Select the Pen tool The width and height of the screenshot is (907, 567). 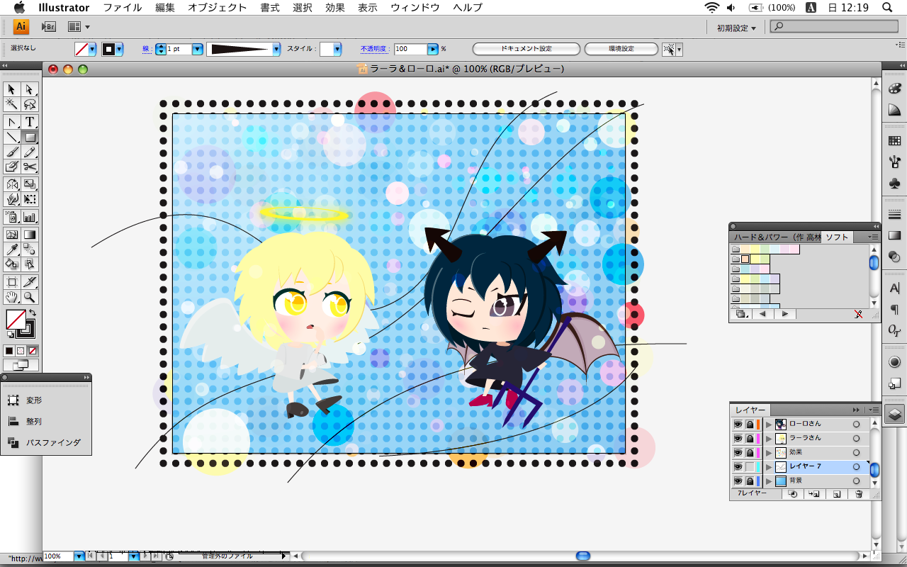pyautogui.click(x=11, y=122)
